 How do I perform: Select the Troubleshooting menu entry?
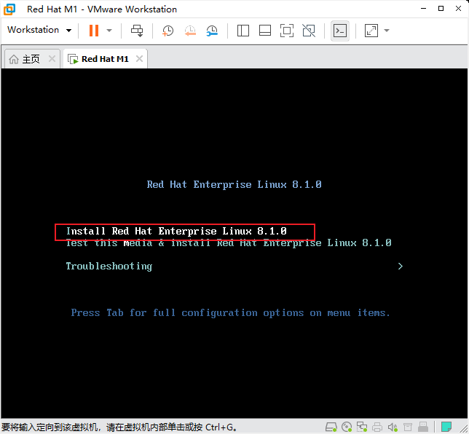tap(109, 267)
